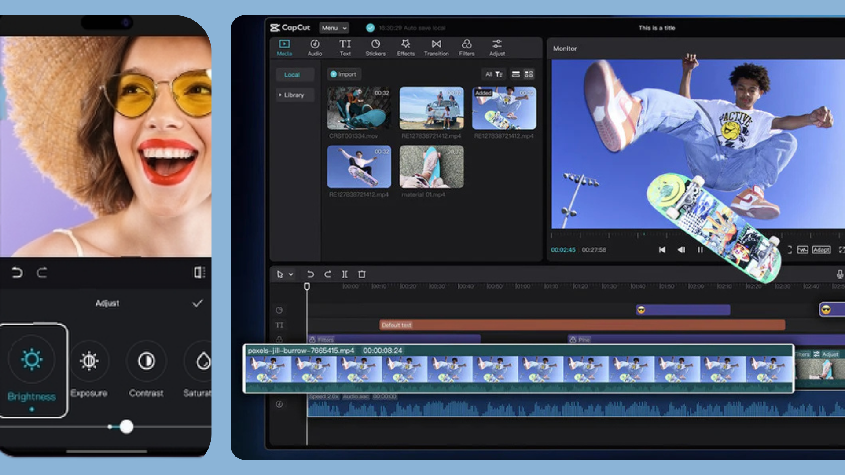
Task: Open the selection tool dropdown arrow
Action: (290, 274)
